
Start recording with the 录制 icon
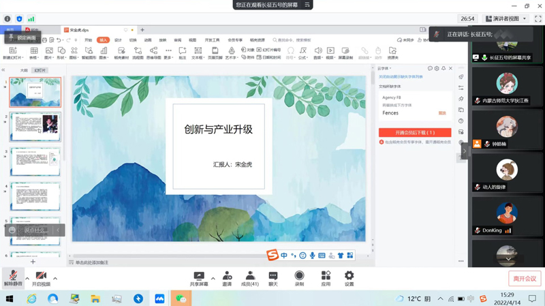pos(299,278)
